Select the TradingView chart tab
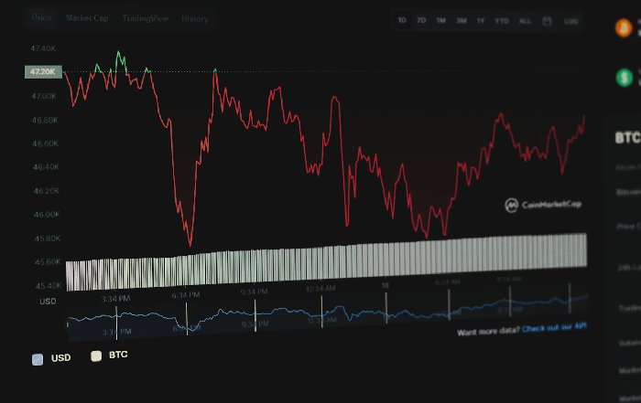 [144, 18]
